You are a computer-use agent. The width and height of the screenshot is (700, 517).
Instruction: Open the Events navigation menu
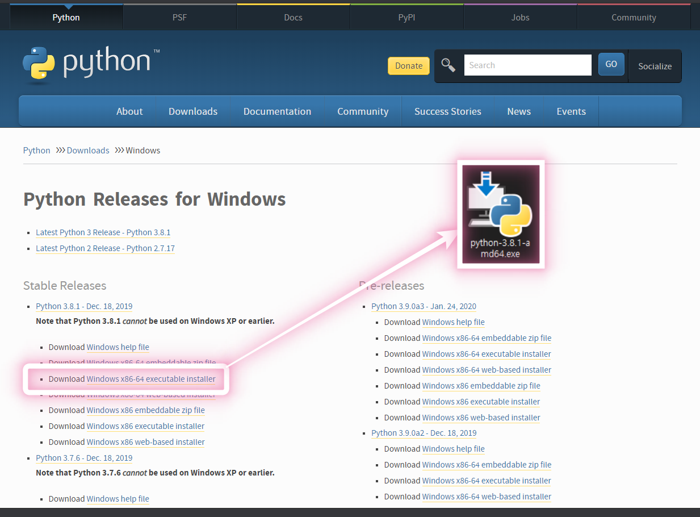(x=571, y=111)
